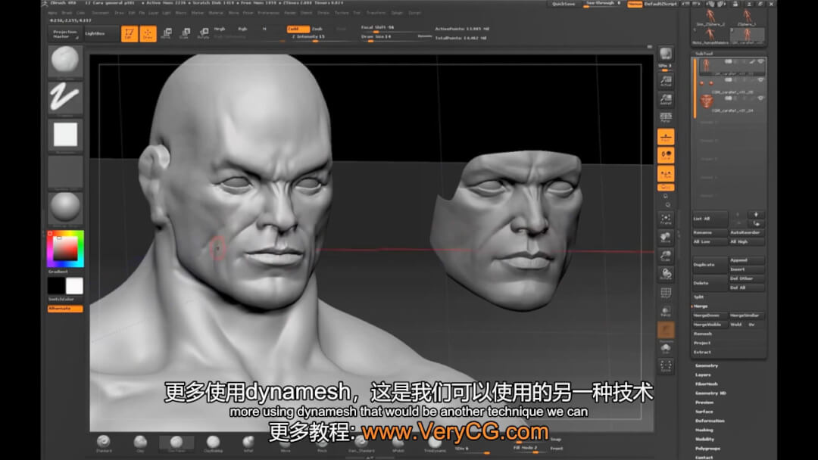This screenshot has width=818, height=460.
Task: Select the white main color swatch
Action: [x=74, y=286]
